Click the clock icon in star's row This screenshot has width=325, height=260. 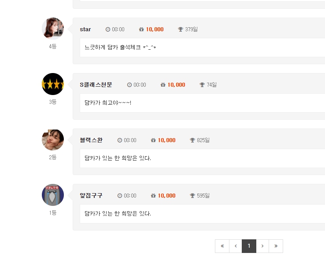pos(108,29)
